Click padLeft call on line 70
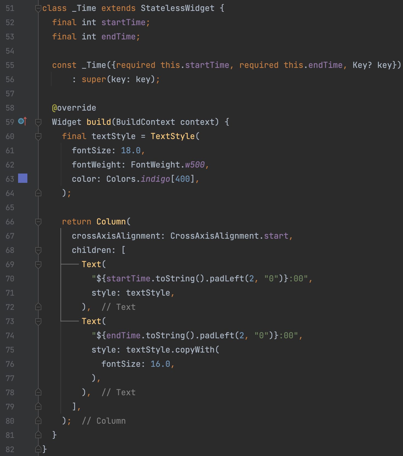Screen dimensions: 403x456 227,279
